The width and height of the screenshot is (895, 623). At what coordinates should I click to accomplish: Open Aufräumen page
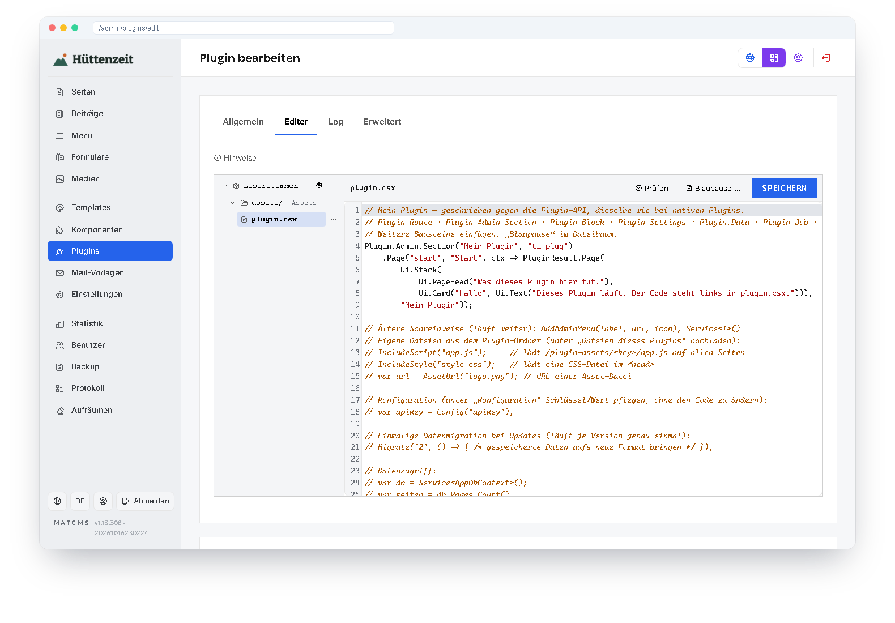pyautogui.click(x=110, y=410)
